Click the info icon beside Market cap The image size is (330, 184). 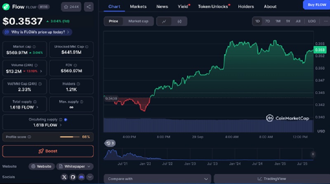coord(35,47)
